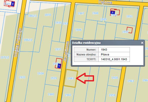Close the Działka ewidencyjna popup

click(142, 43)
